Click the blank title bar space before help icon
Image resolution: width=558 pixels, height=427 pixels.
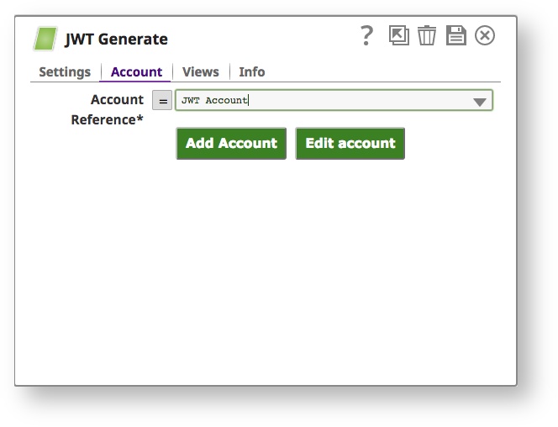click(x=261, y=38)
